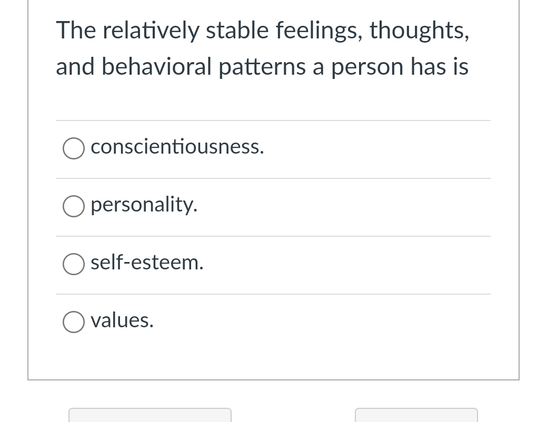Click the answer text "self-esteem."
The image size is (557, 422).
147,263
